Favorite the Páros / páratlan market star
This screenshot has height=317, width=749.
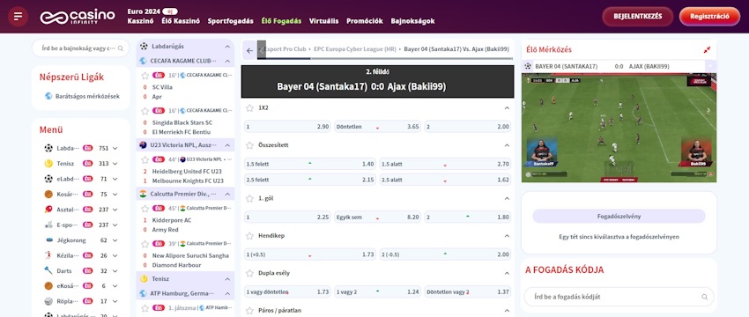click(249, 310)
